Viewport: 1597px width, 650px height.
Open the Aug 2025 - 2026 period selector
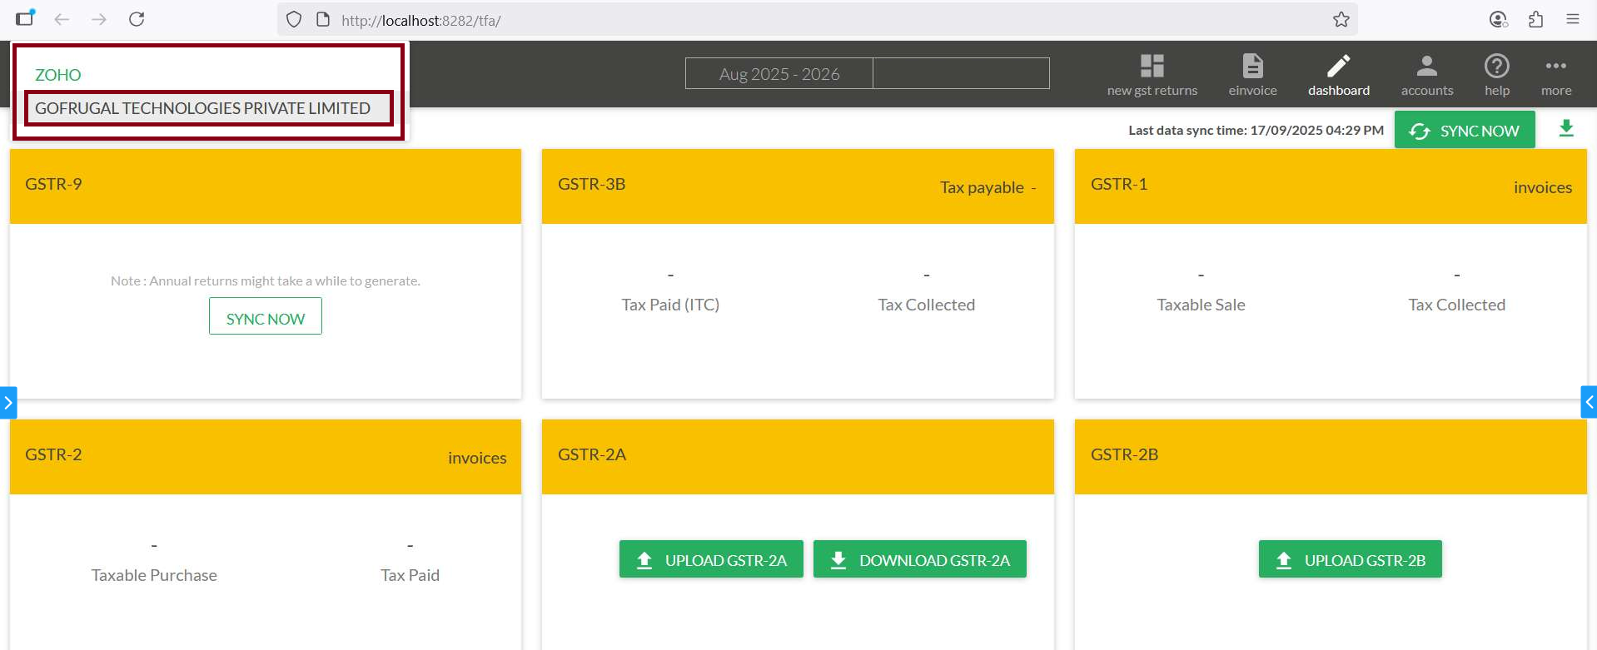tap(779, 73)
